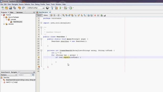Collapse linearSearch method fold on line 15
Screen dimensions: 163x92
[x=41, y=50]
